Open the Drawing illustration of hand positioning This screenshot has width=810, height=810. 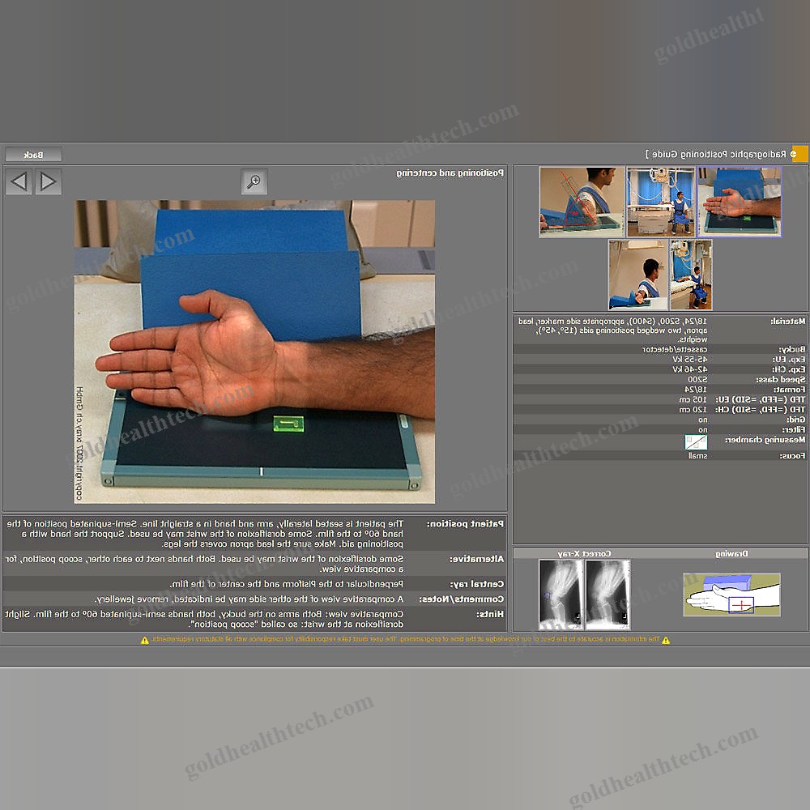click(x=732, y=595)
